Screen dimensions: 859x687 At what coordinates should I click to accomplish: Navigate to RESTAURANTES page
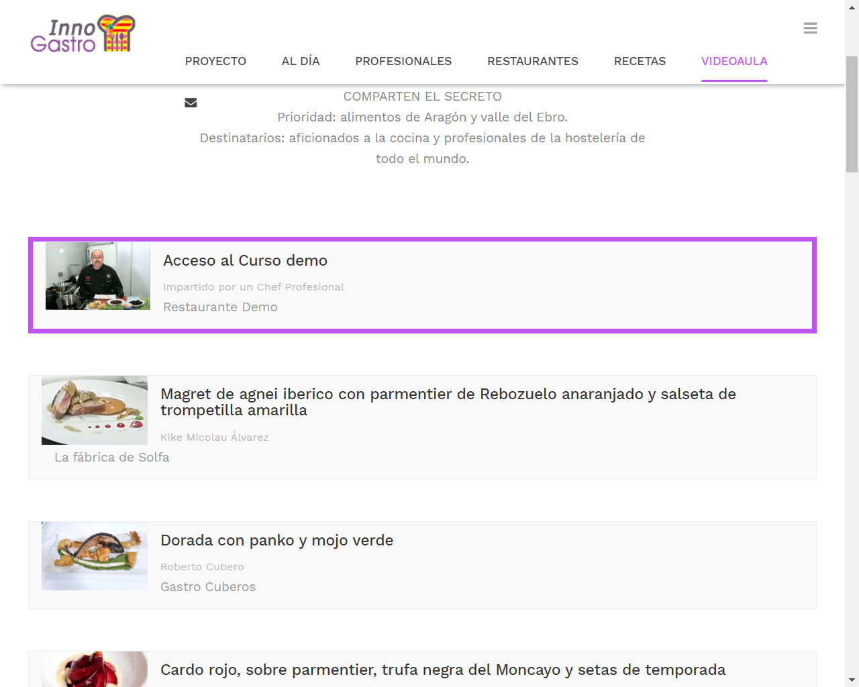pyautogui.click(x=533, y=61)
